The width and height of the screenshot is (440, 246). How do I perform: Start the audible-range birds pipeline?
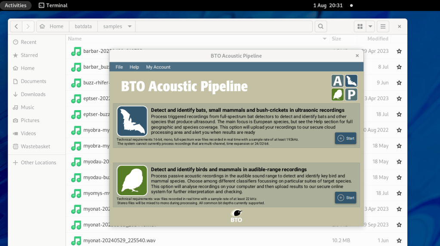click(345, 198)
